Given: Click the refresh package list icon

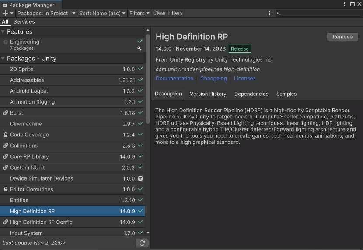Looking at the screenshot, I should [x=142, y=243].
